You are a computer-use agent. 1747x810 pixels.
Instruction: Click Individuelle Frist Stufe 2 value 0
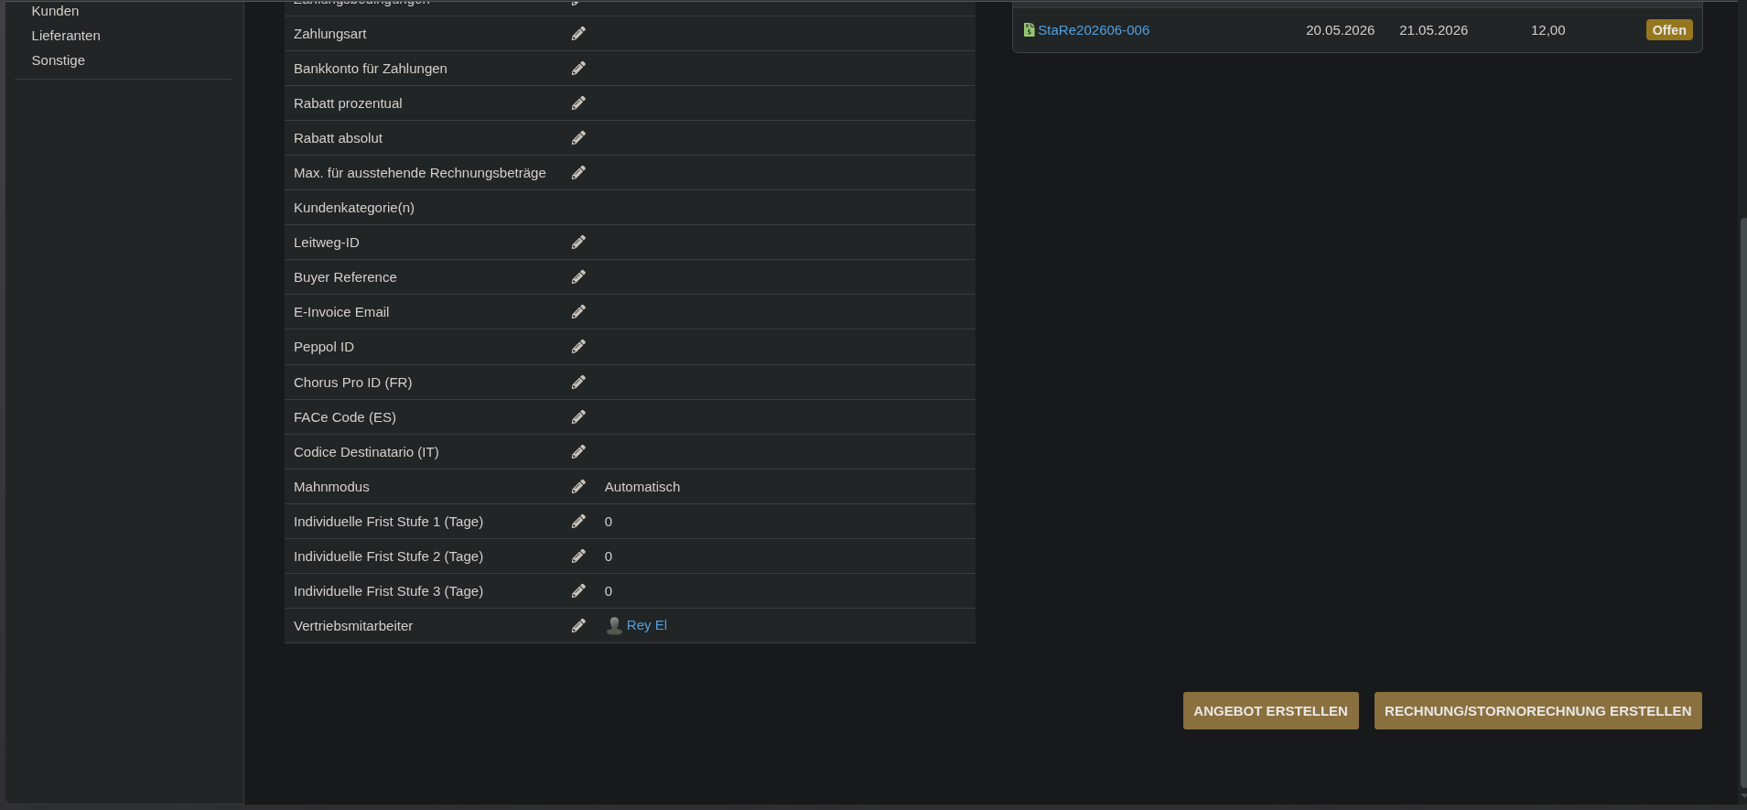(609, 556)
